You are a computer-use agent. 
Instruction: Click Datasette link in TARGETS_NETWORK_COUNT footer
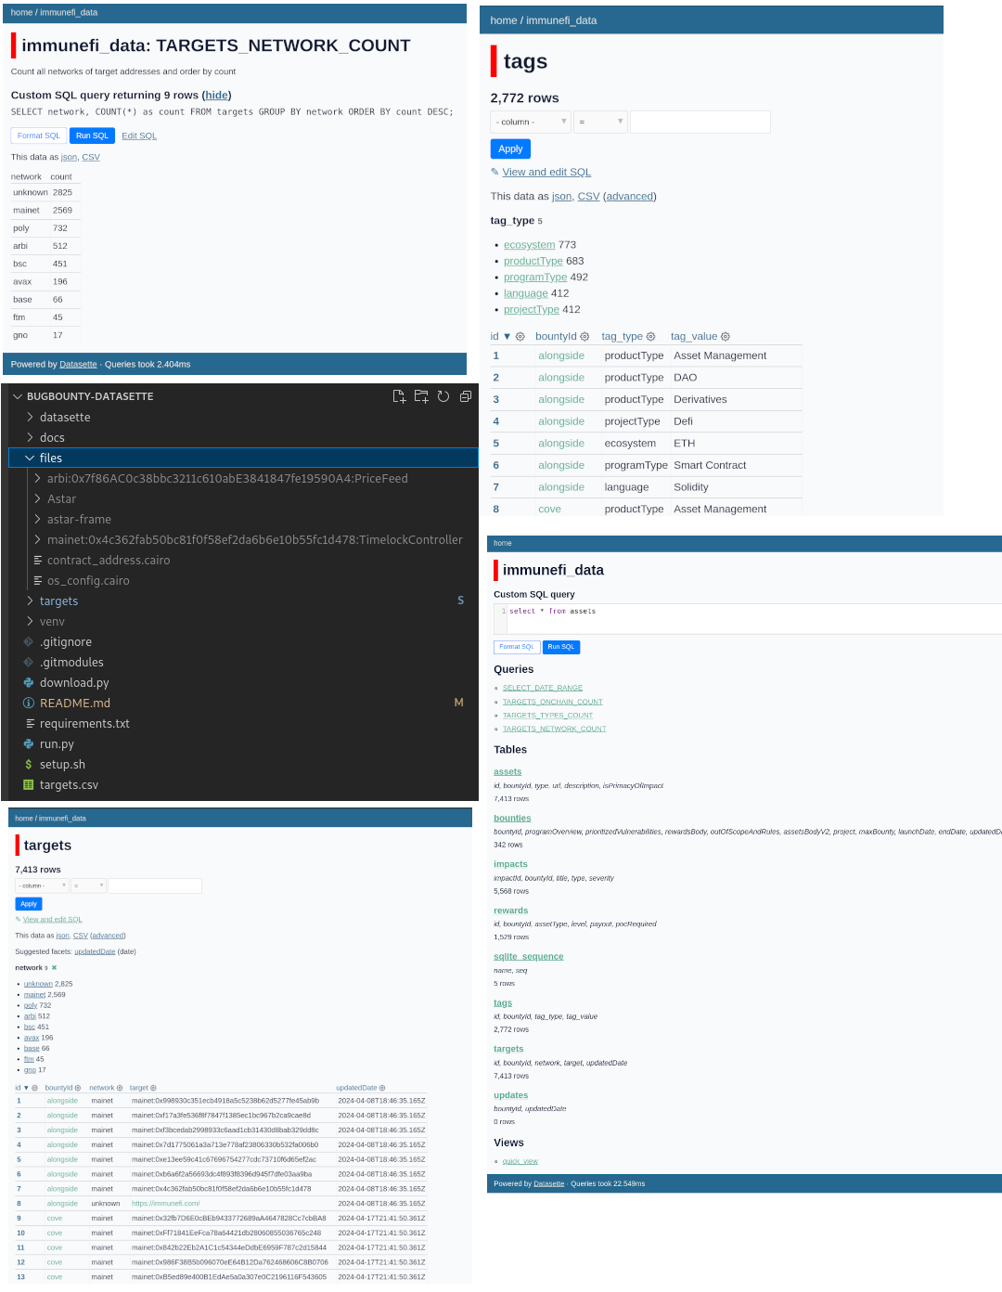click(x=78, y=365)
